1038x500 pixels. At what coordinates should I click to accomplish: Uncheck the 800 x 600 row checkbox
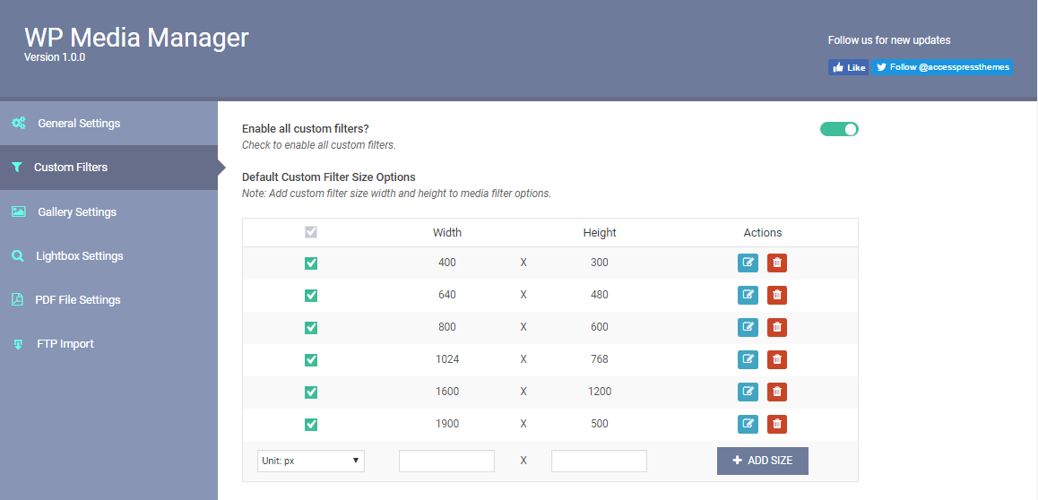click(310, 327)
